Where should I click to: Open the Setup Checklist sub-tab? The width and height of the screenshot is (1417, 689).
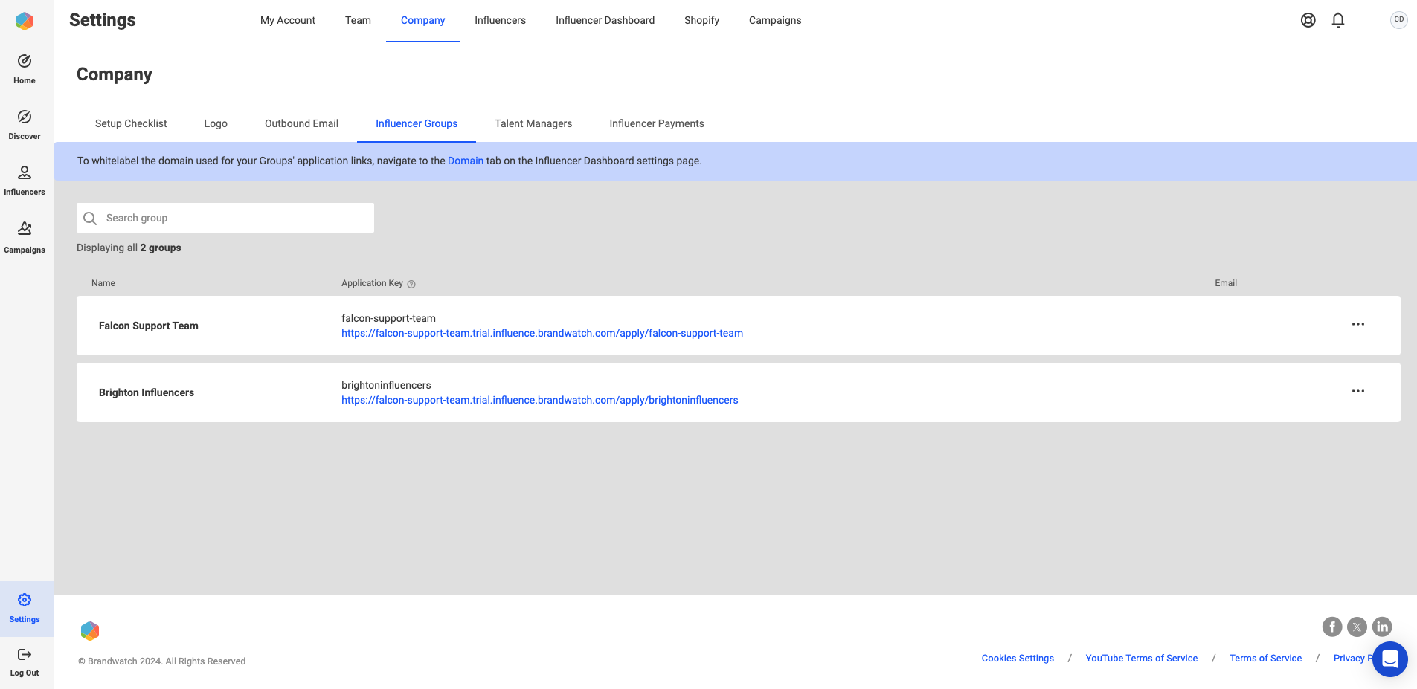tap(131, 123)
